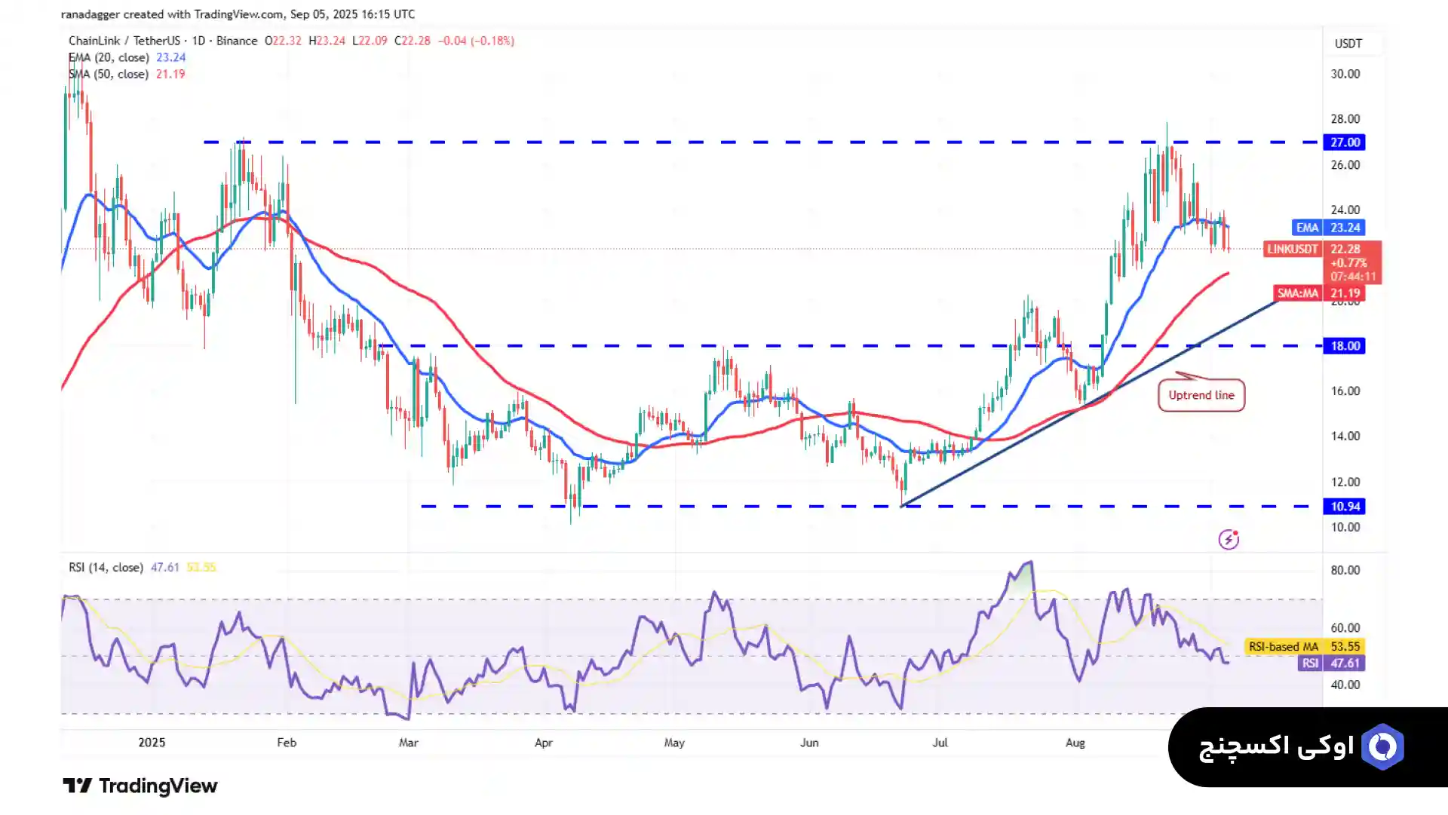The height and width of the screenshot is (815, 1448).
Task: Click the SMA:MA 21.19 price tag
Action: point(1319,293)
